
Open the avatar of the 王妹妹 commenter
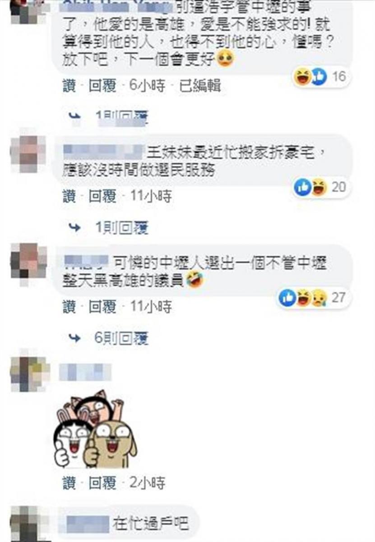pos(28,154)
